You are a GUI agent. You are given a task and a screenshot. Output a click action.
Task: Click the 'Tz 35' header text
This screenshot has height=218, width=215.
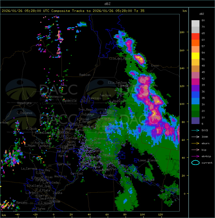pos(139,11)
